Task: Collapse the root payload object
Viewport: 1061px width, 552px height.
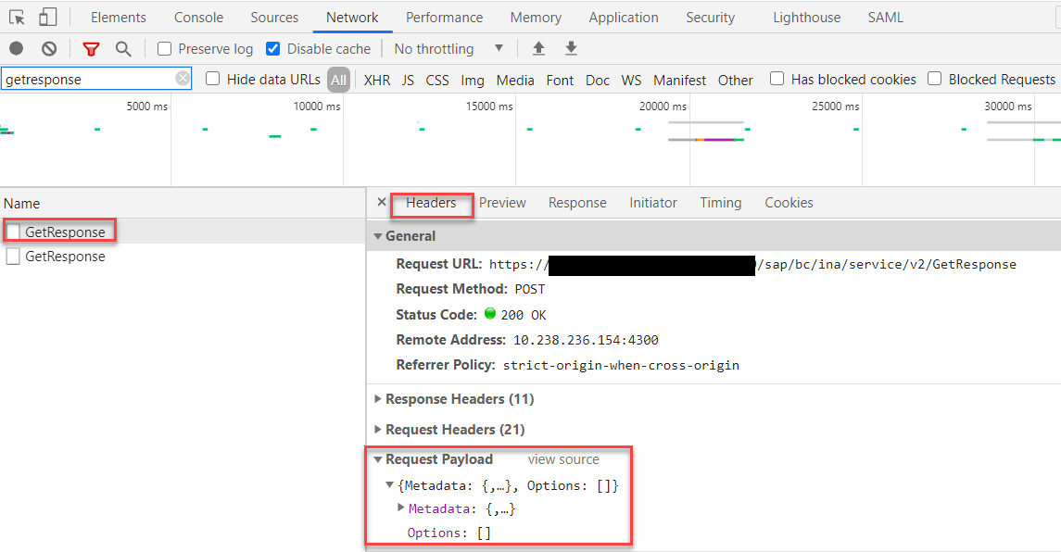Action: [x=390, y=485]
